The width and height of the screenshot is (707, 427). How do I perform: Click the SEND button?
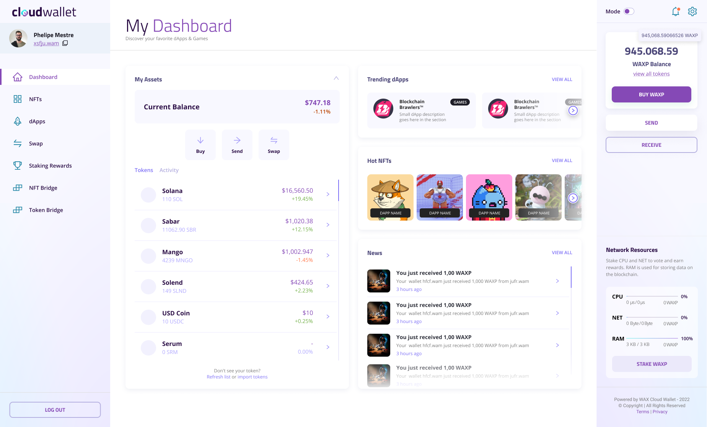click(x=652, y=123)
